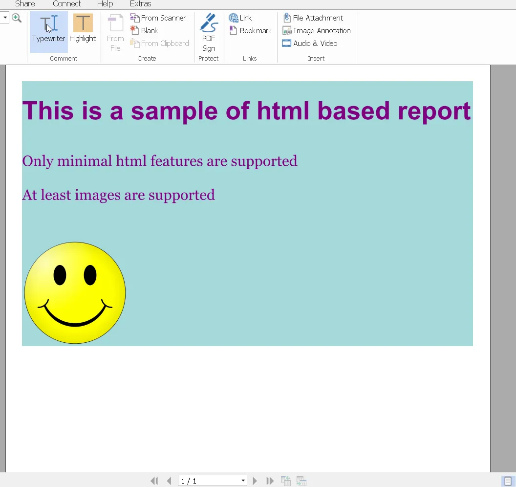The width and height of the screenshot is (516, 487).
Task: Insert a Link
Action: 240,18
